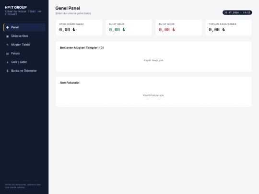Click the Son Faturalar heading
The width and height of the screenshot is (259, 194).
tap(70, 83)
